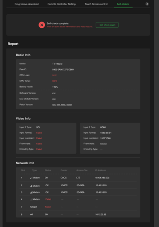
Task: Click 5G-NSA in slot 2 row
Action: [81, 185]
